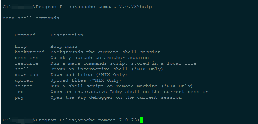Click the 'resource' command entry
The height and width of the screenshot is (124, 258).
[27, 63]
